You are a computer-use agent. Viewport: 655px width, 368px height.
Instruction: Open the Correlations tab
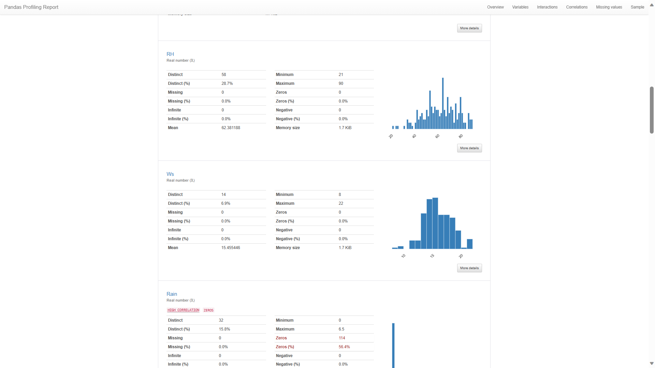(577, 7)
